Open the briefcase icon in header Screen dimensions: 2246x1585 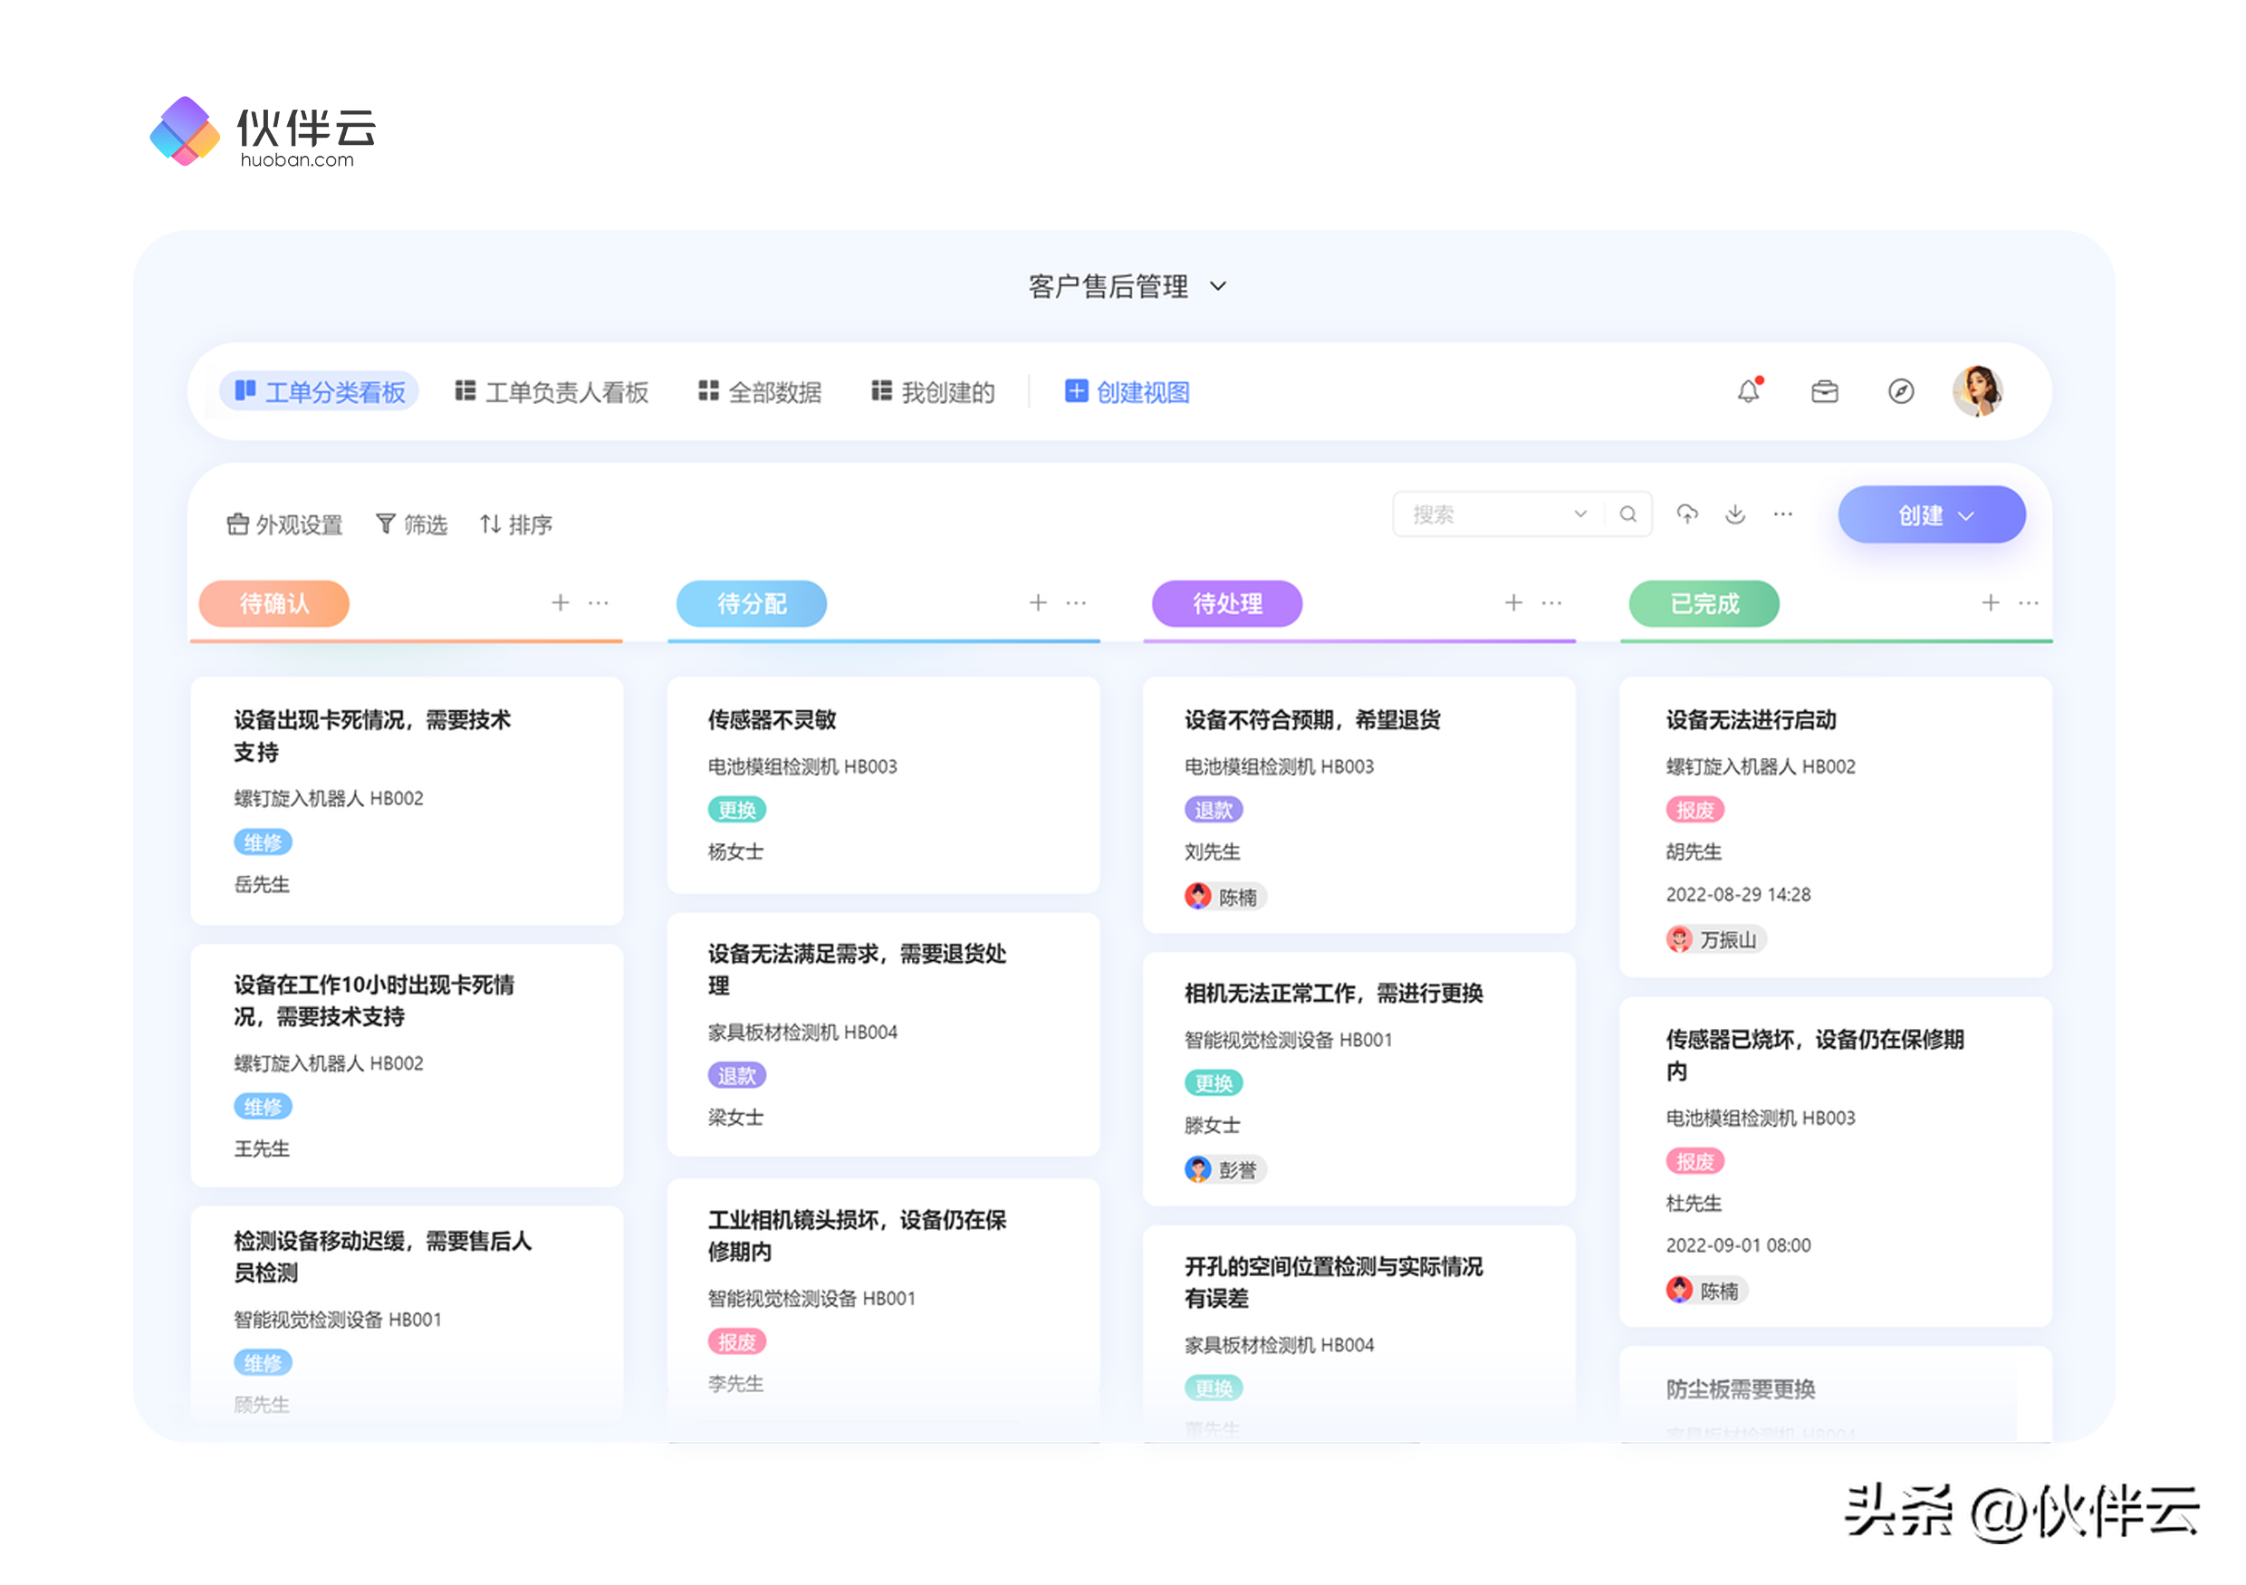point(1824,391)
